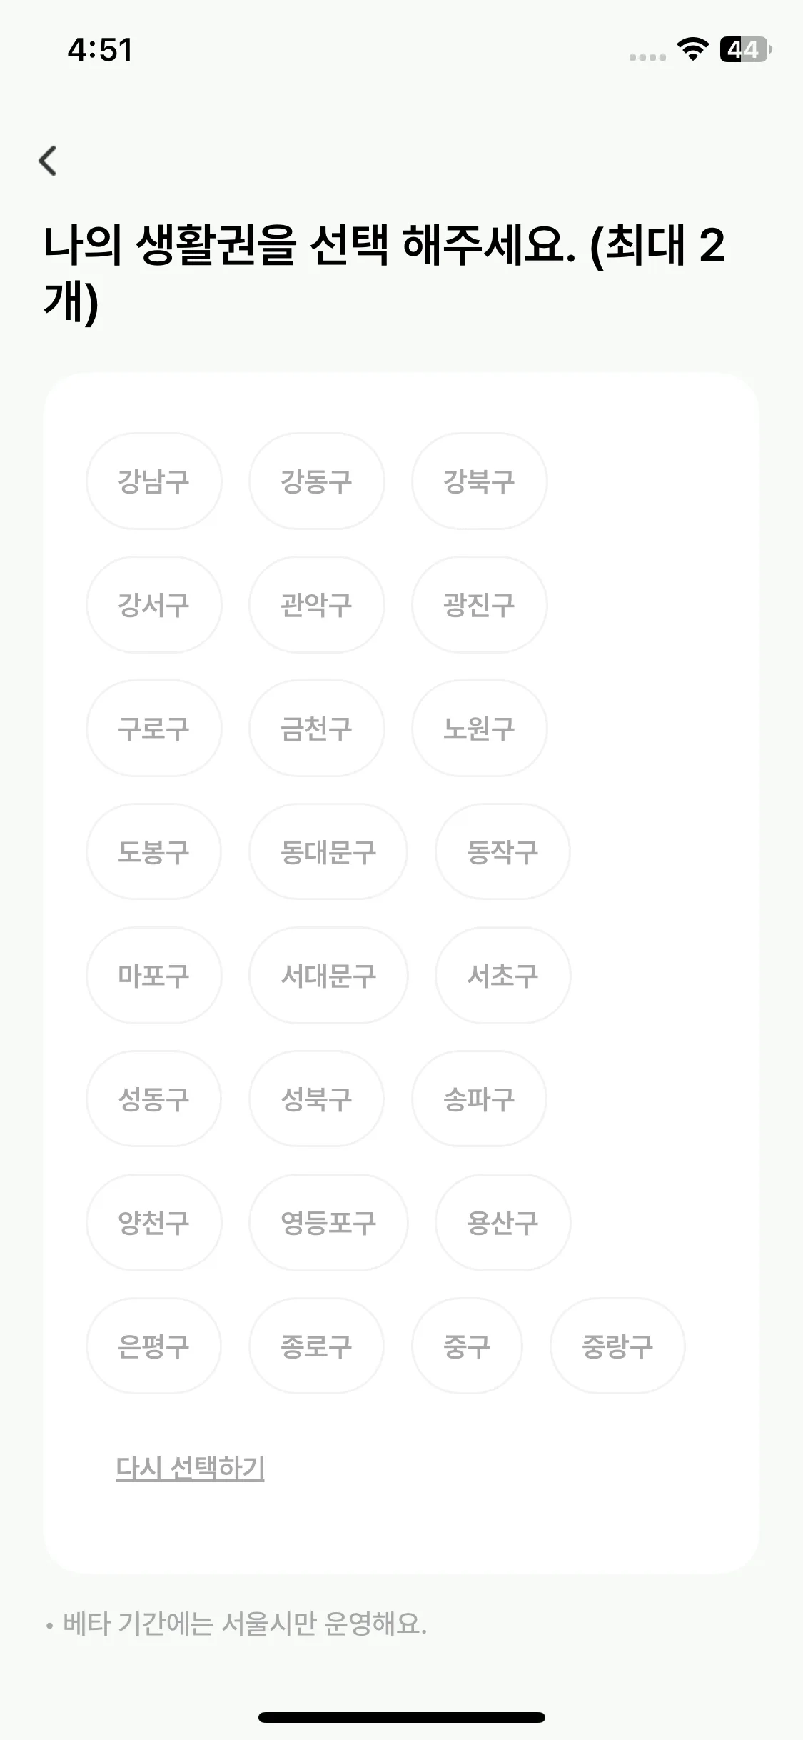Image resolution: width=803 pixels, height=1740 pixels.
Task: Select the 강남구 district chip
Action: point(153,481)
